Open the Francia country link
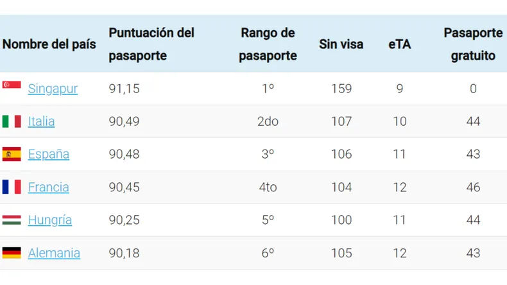The height and width of the screenshot is (285, 507). pos(49,187)
